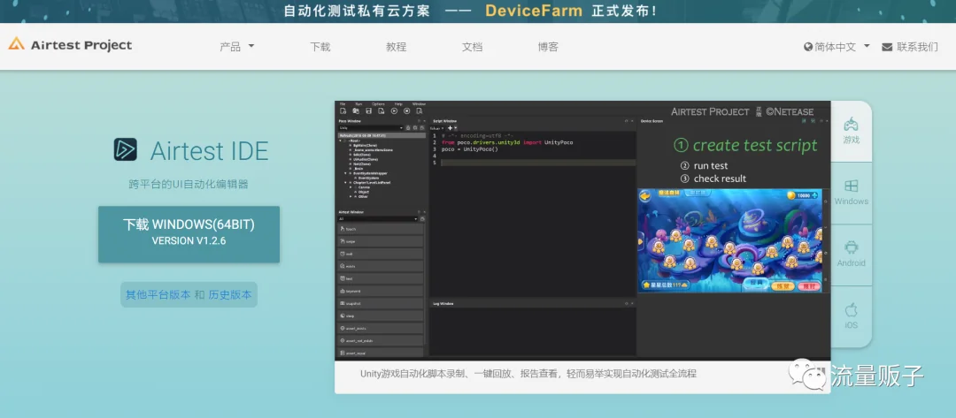The height and width of the screenshot is (418, 956).
Task: Click the touch command icon
Action: pos(342,229)
